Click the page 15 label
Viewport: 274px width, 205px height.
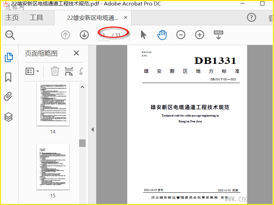tap(53, 196)
